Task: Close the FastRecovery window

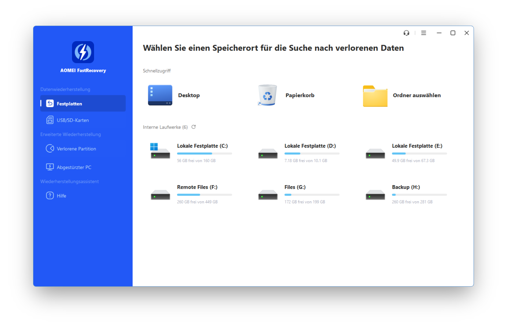Action: (x=467, y=33)
